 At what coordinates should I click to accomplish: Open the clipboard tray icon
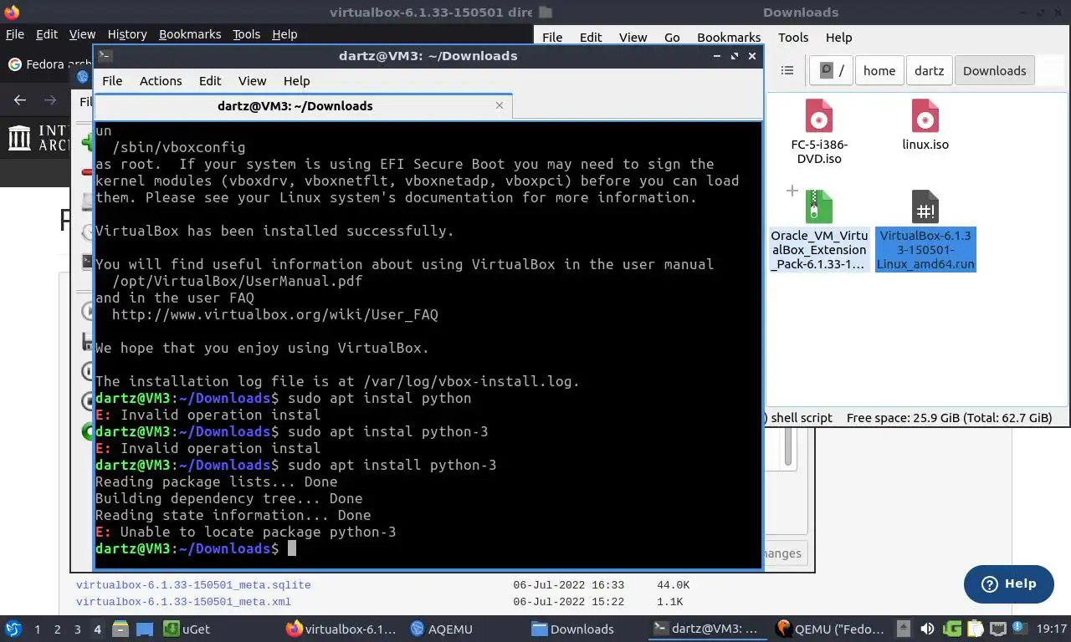(975, 629)
